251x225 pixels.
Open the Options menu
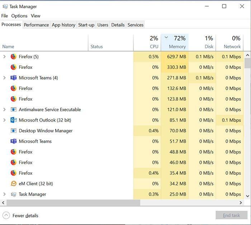tap(19, 16)
